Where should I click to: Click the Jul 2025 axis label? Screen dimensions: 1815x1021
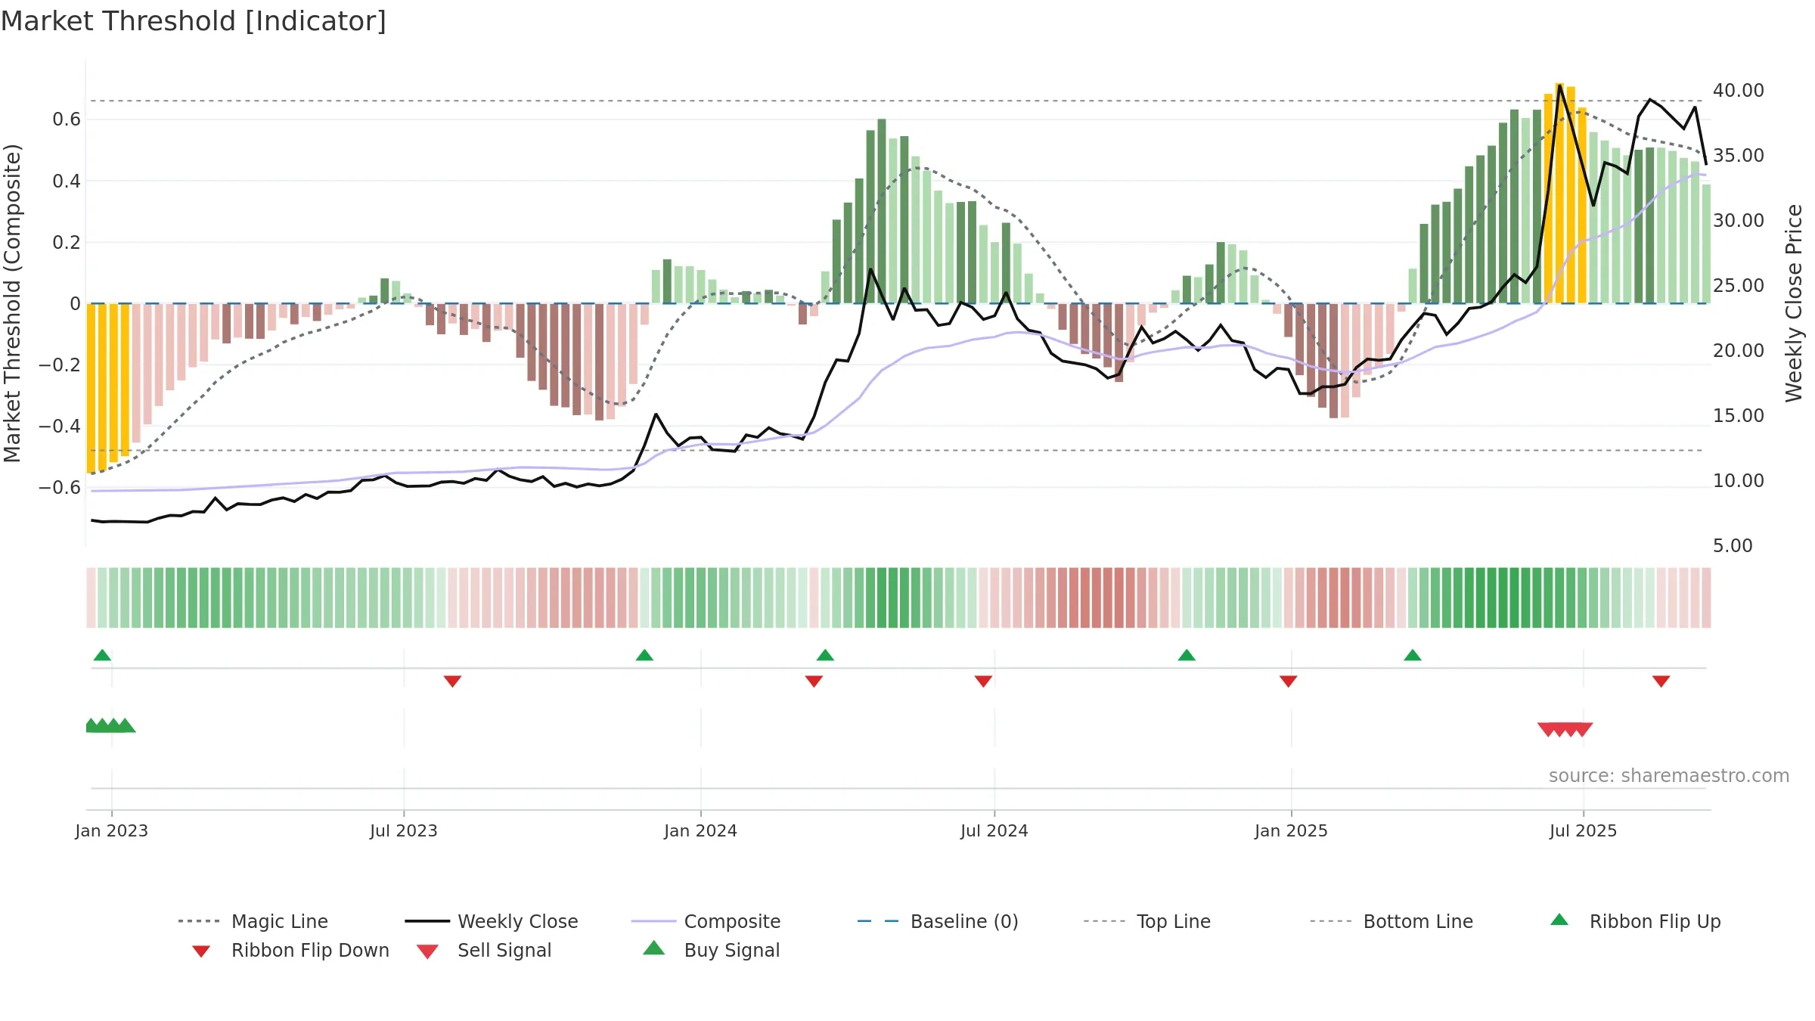[1584, 830]
